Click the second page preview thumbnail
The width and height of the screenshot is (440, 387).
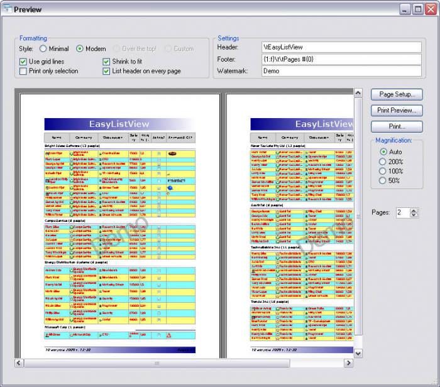pyautogui.click(x=290, y=226)
